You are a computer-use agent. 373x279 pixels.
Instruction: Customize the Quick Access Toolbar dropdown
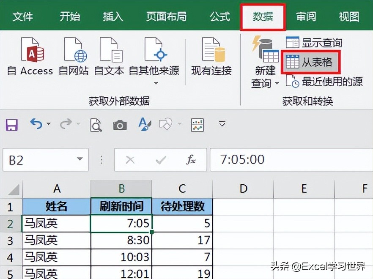222,123
